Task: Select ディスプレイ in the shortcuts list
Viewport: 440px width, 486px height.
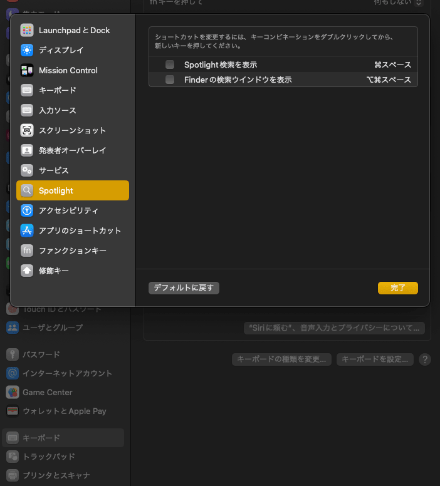Action: tap(73, 50)
